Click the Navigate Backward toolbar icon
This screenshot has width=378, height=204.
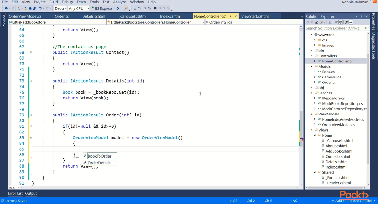[6, 8]
